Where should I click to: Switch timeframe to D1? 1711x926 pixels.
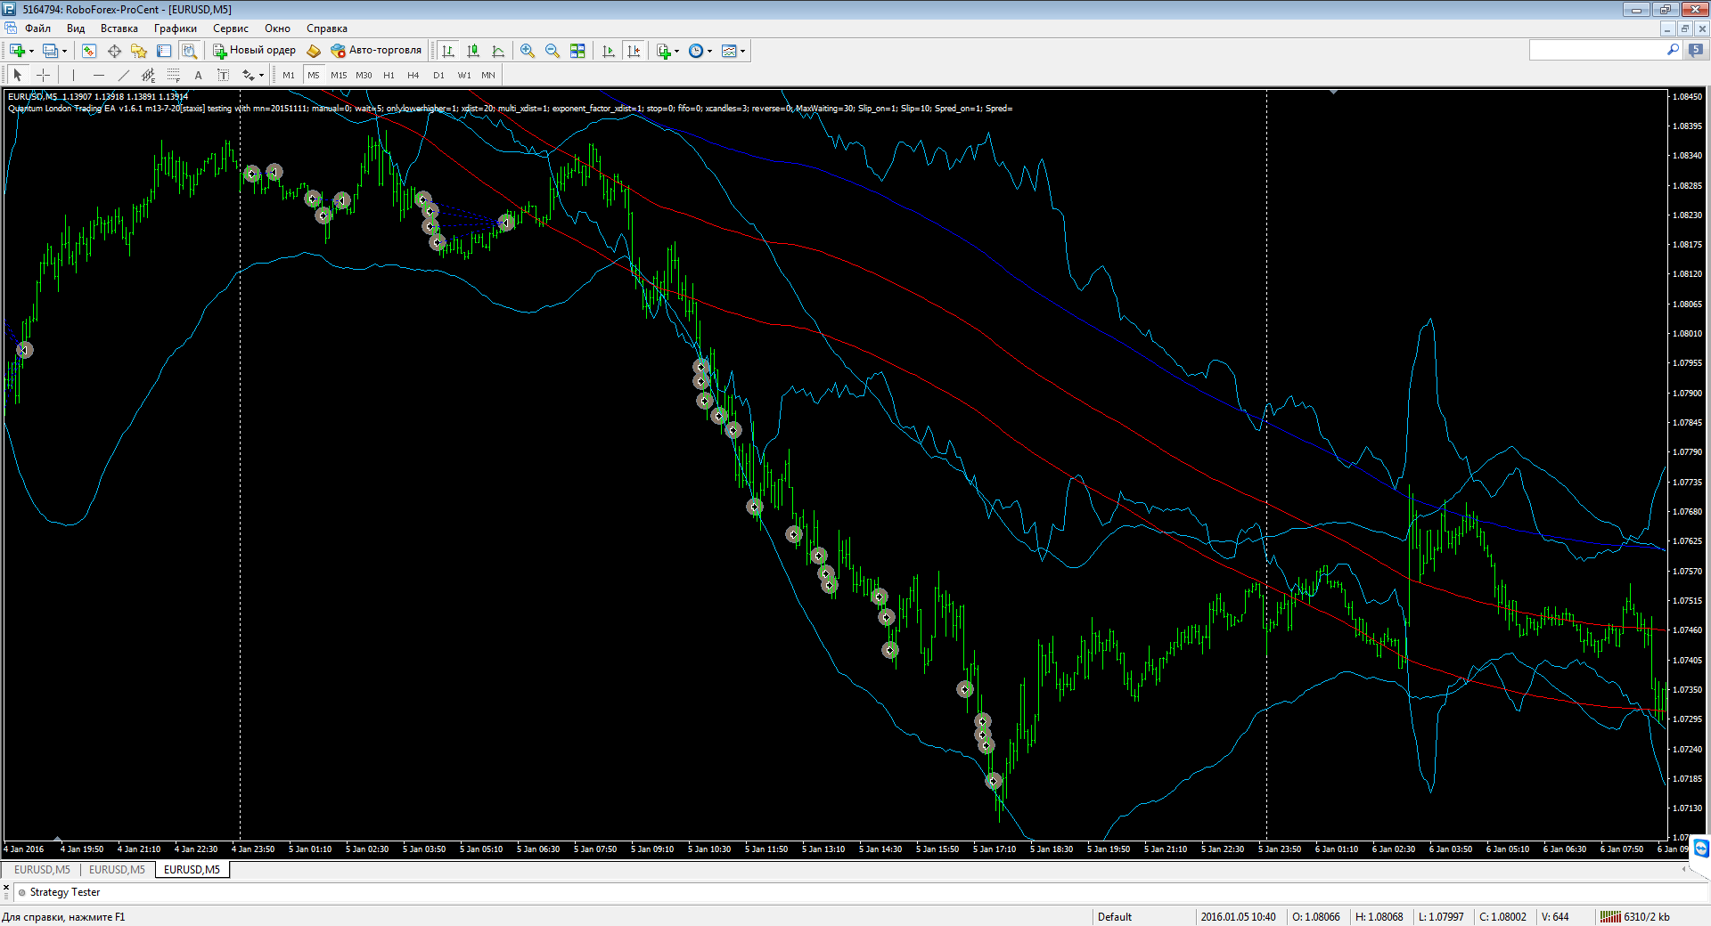coord(438,75)
